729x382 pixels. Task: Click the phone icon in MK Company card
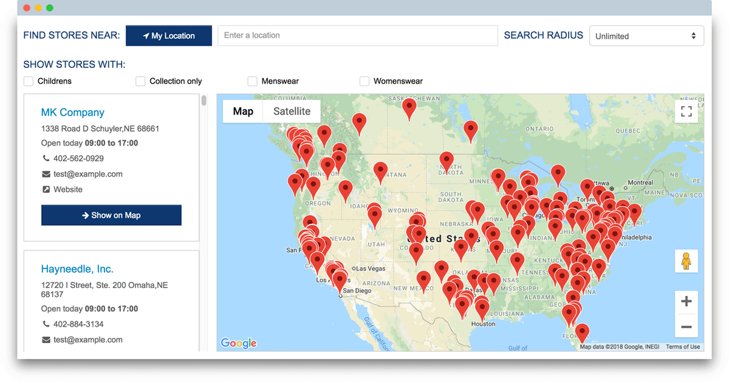(x=46, y=159)
